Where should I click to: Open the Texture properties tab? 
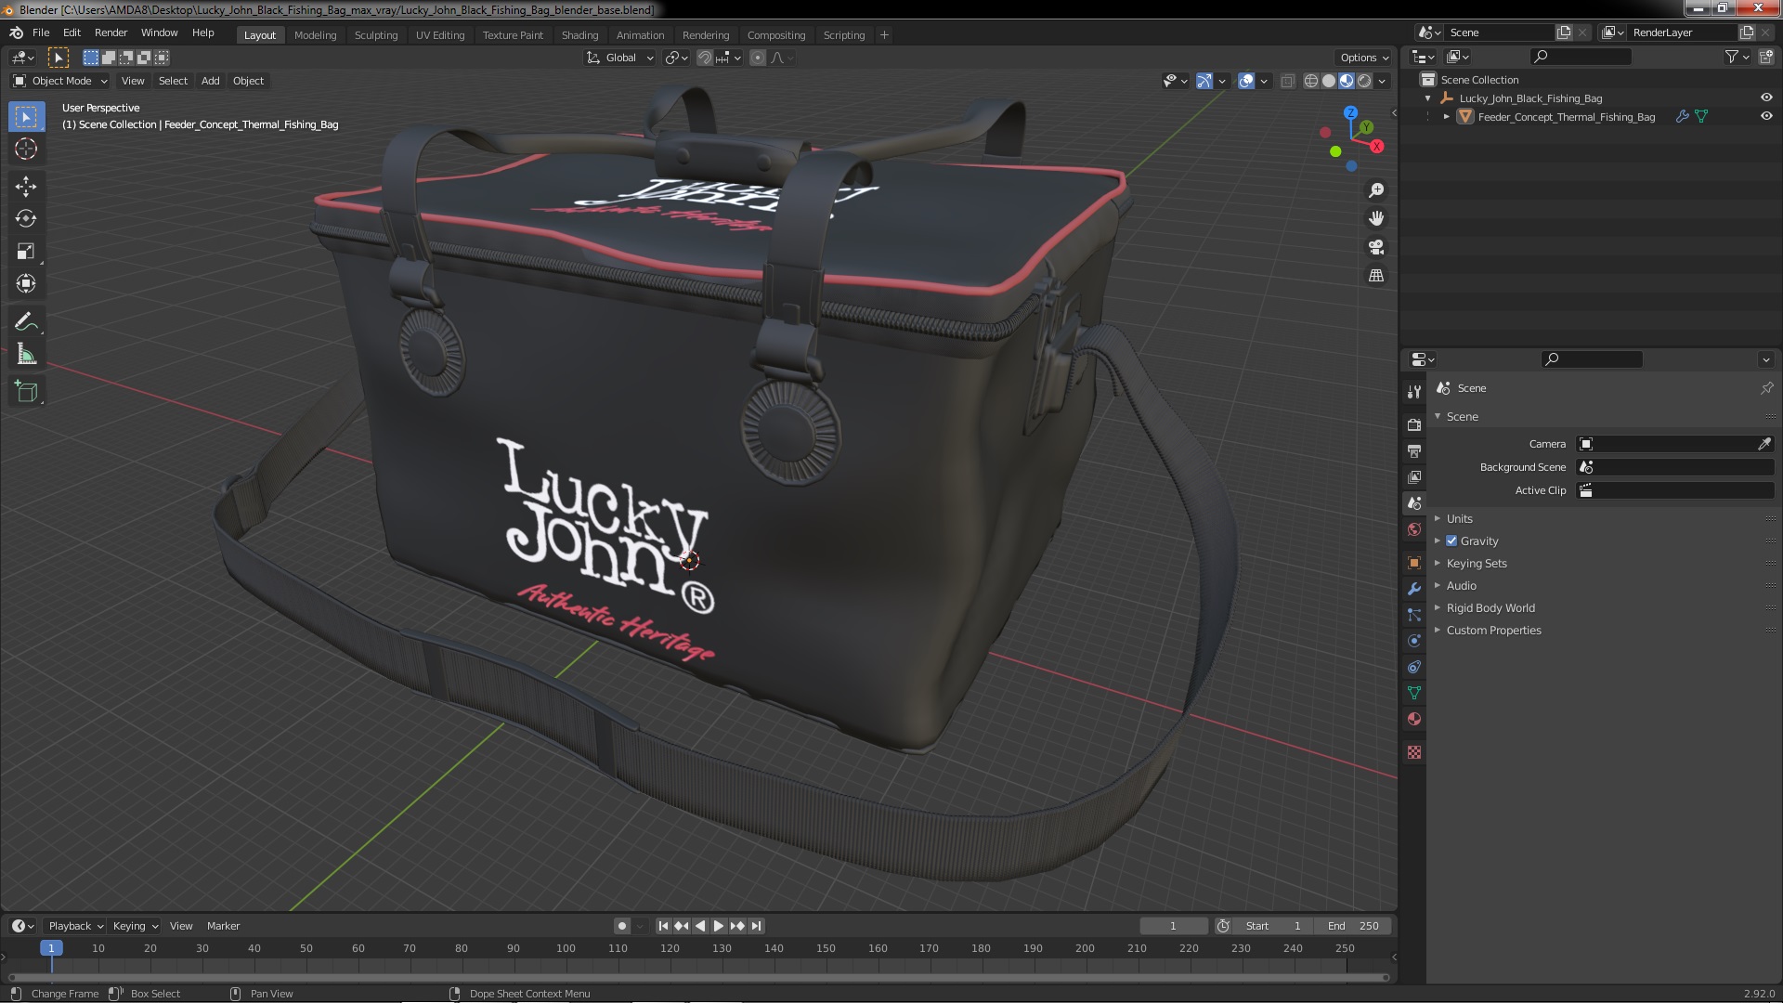(1414, 752)
